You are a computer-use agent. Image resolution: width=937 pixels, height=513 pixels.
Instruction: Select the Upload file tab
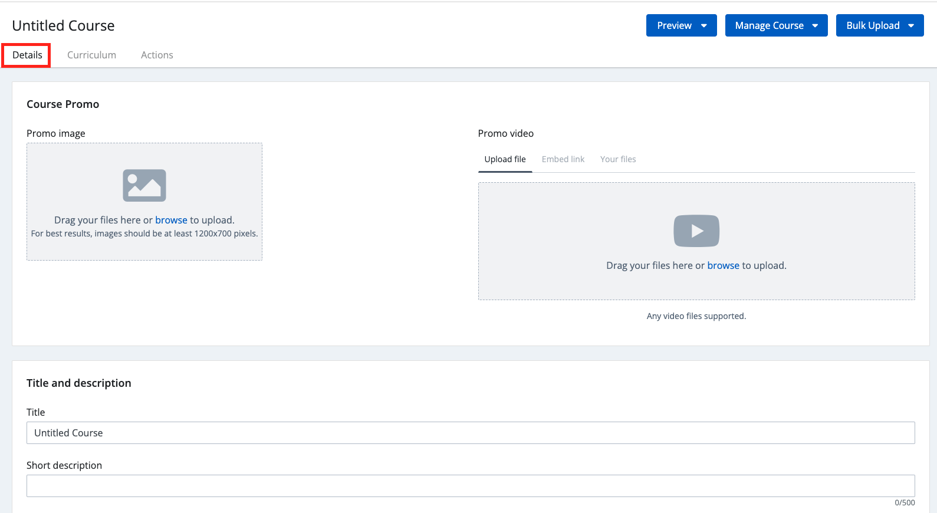click(505, 159)
